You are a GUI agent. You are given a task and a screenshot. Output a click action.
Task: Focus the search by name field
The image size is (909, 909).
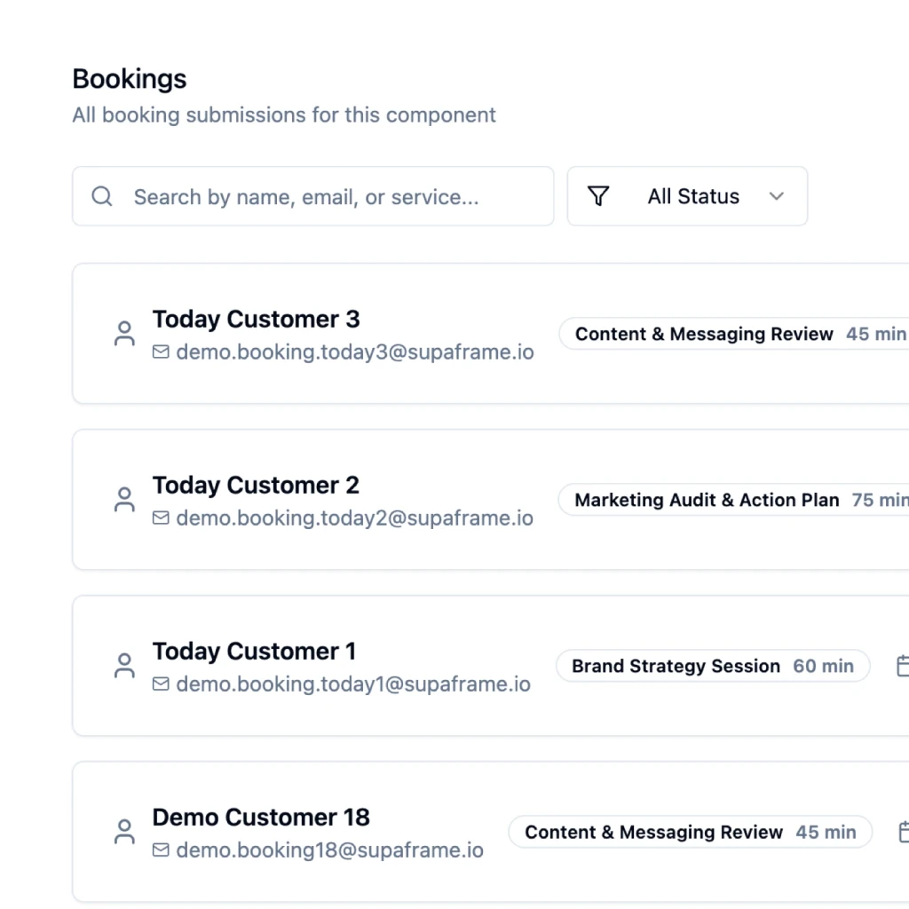pos(313,196)
